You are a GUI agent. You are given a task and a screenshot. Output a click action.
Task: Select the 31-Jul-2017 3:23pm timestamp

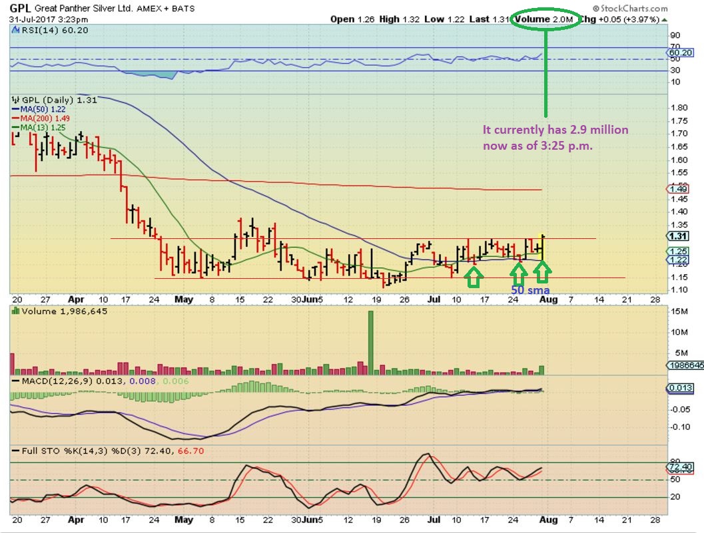click(49, 20)
